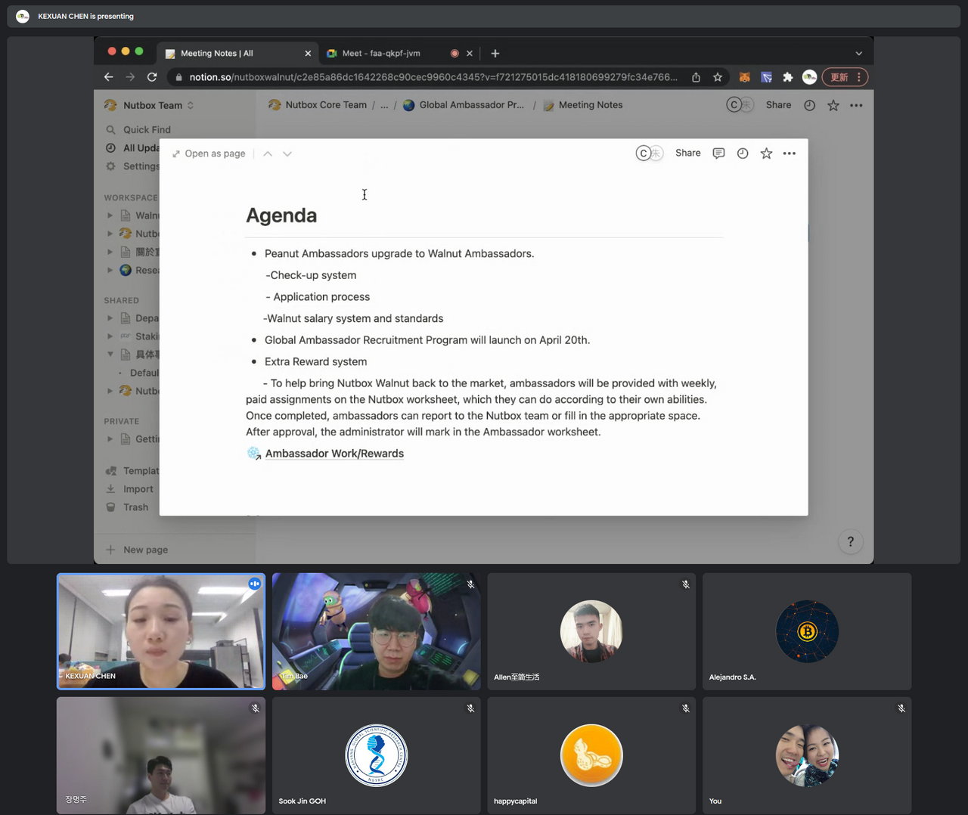Viewport: 968px width, 815px height.
Task: Expand the Getti... private page toggle
Action: click(x=110, y=439)
